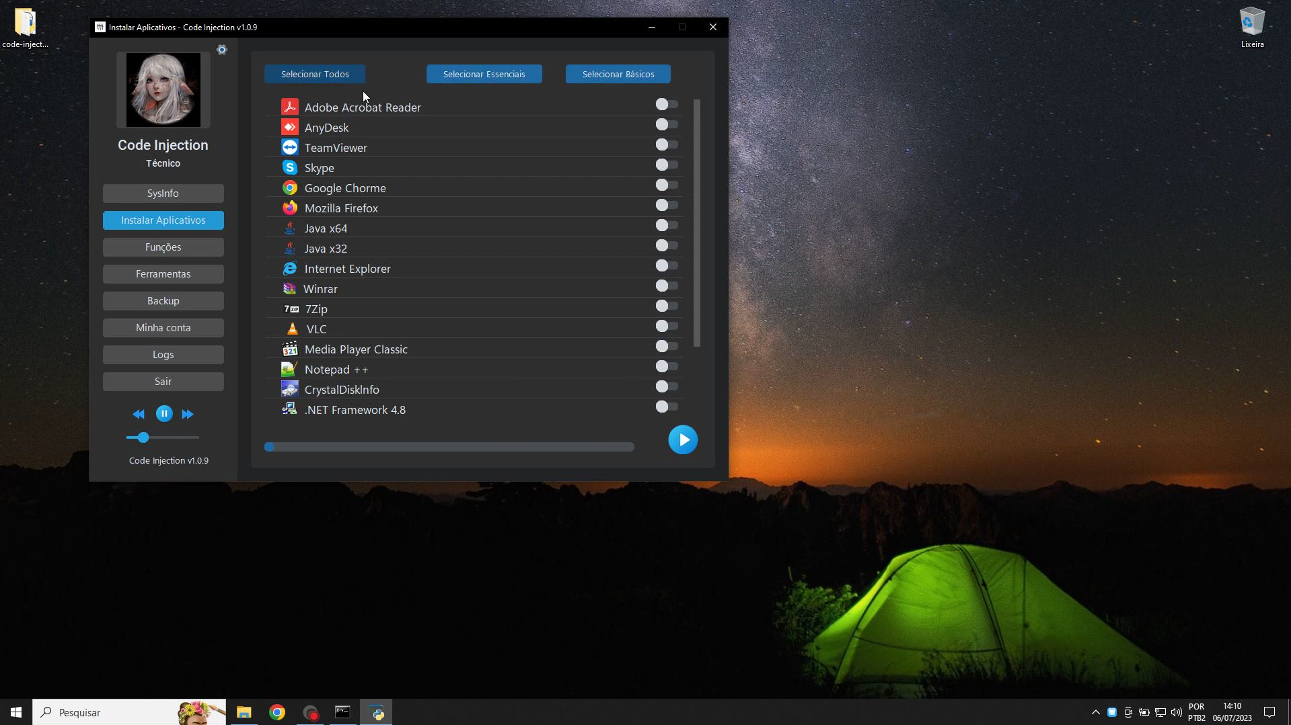Click the Pesquisar search box

(129, 712)
